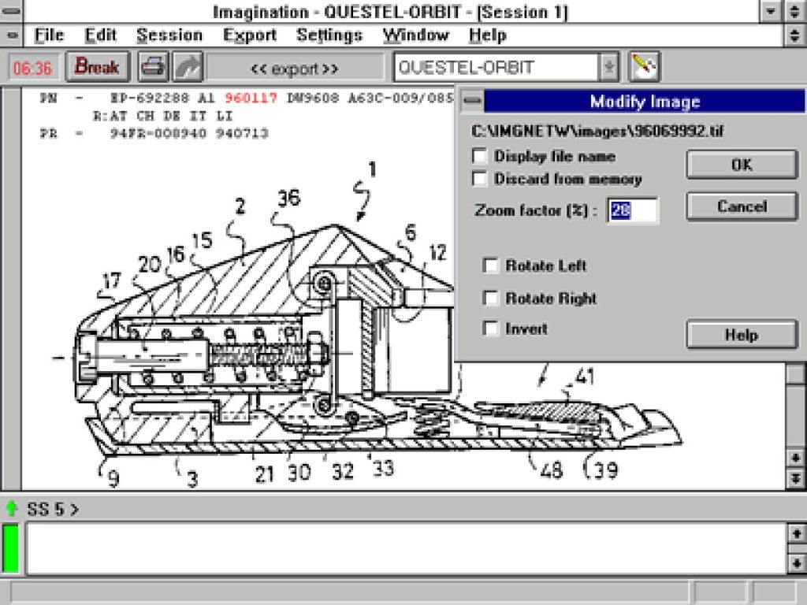Open the Modify Image dialog system menu
The image size is (807, 605).
(x=471, y=102)
